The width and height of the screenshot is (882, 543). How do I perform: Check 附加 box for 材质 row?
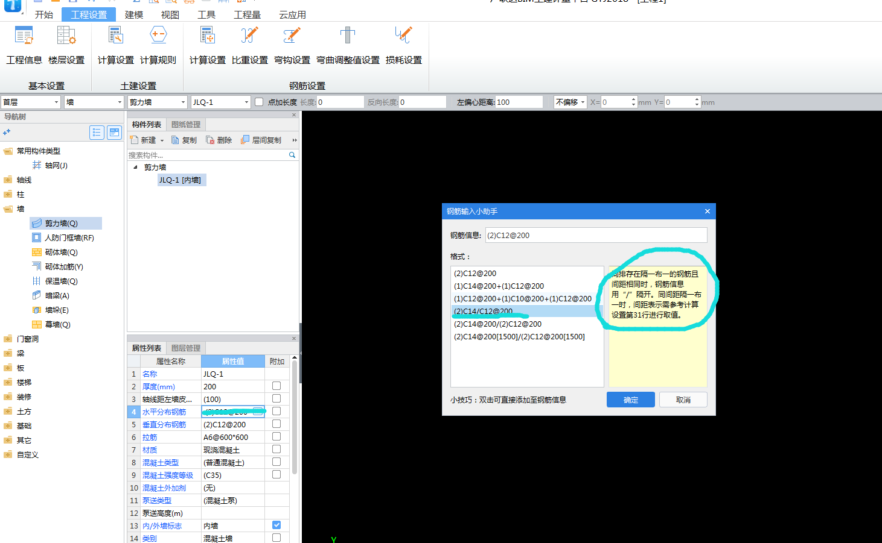tap(276, 449)
